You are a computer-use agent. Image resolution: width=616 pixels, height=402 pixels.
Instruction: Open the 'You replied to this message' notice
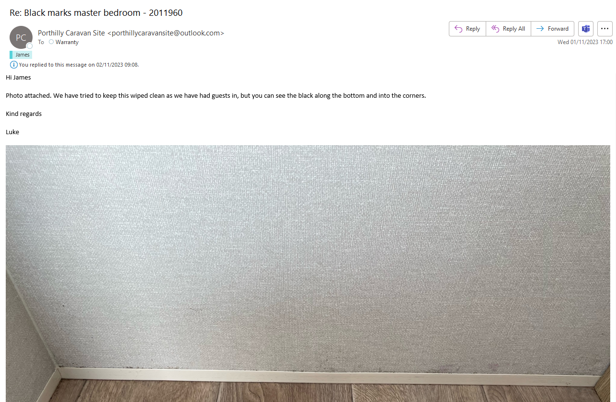pos(79,65)
